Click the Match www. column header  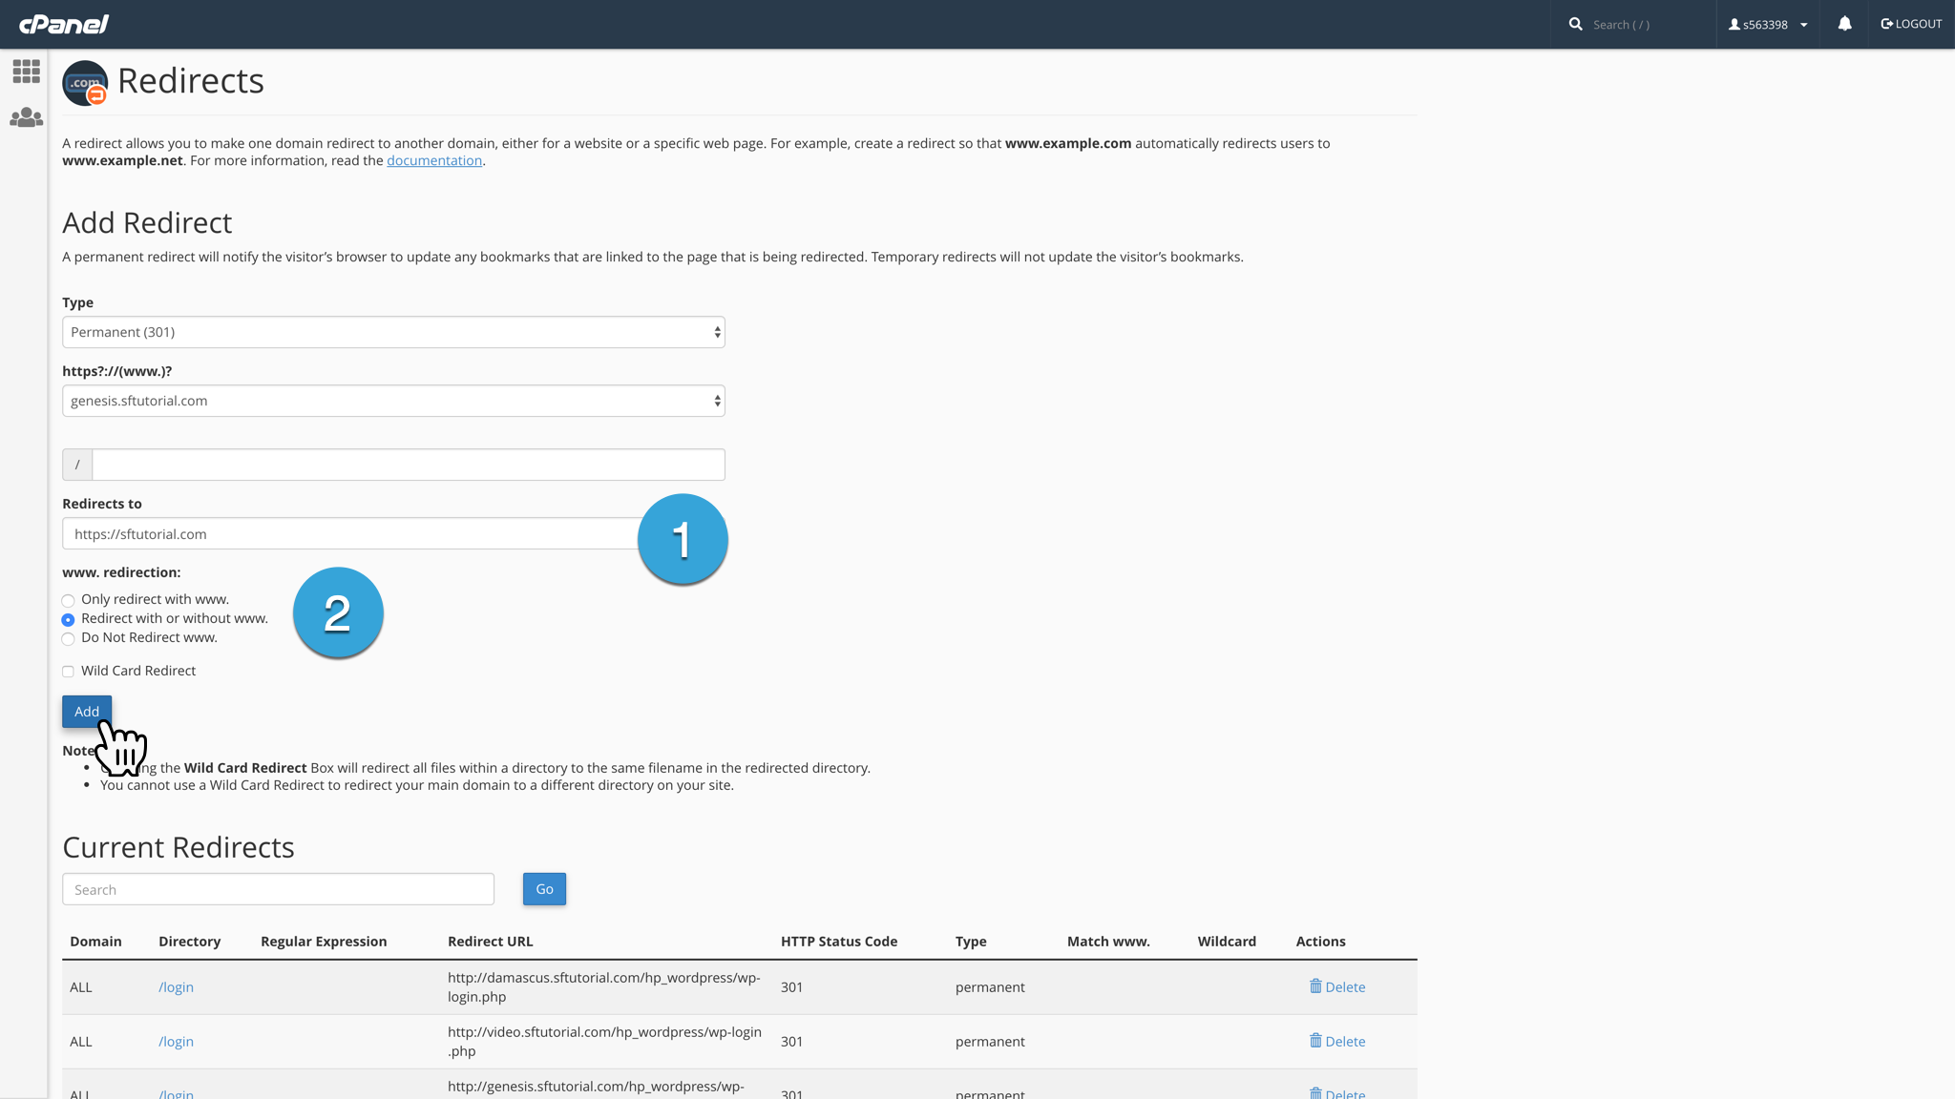pos(1108,942)
